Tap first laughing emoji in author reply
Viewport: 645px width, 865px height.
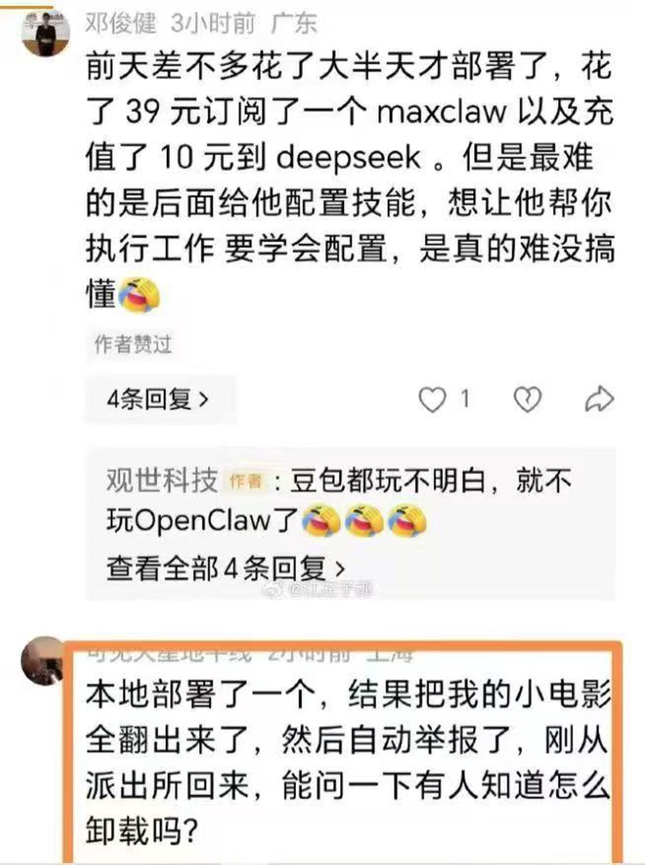point(321,521)
